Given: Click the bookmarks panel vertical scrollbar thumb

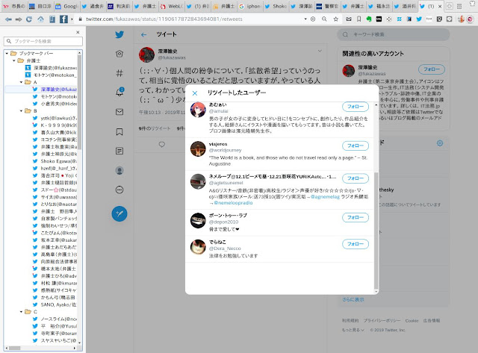Looking at the screenshot, I should point(79,101).
